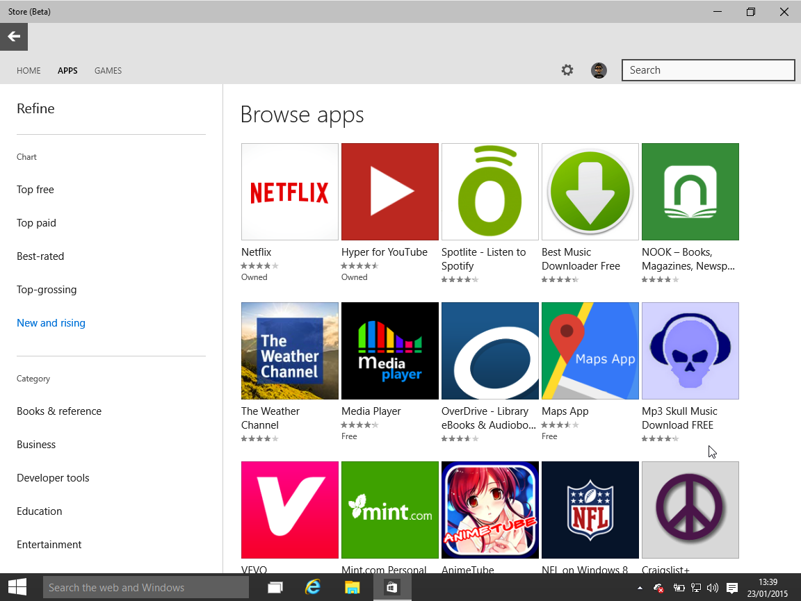Filter by Entertainment category

pyautogui.click(x=49, y=544)
